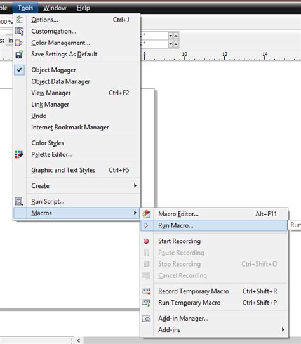Choose Add-in Manager... entry
Screen dimensions: 301x344
214,319
